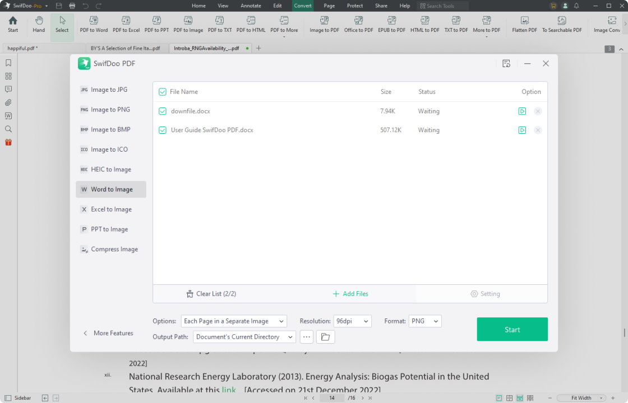Open the PDF to Excel converter
628x403 pixels.
[126, 25]
